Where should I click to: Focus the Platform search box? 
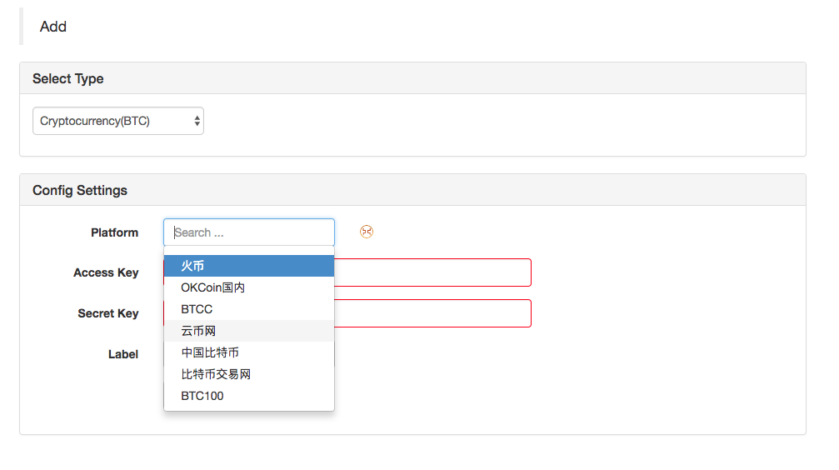[x=249, y=232]
